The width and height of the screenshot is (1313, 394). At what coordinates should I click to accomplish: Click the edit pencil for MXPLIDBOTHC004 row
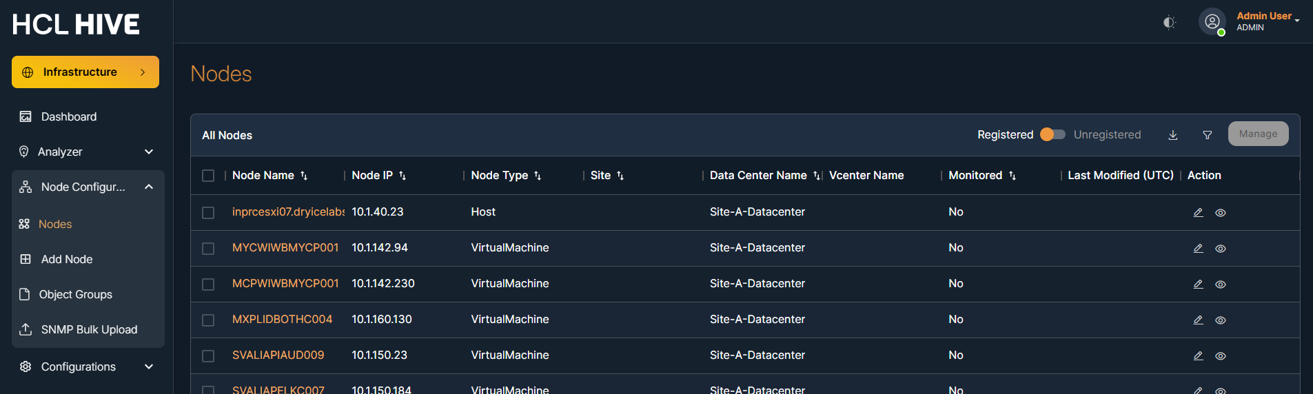[1199, 320]
